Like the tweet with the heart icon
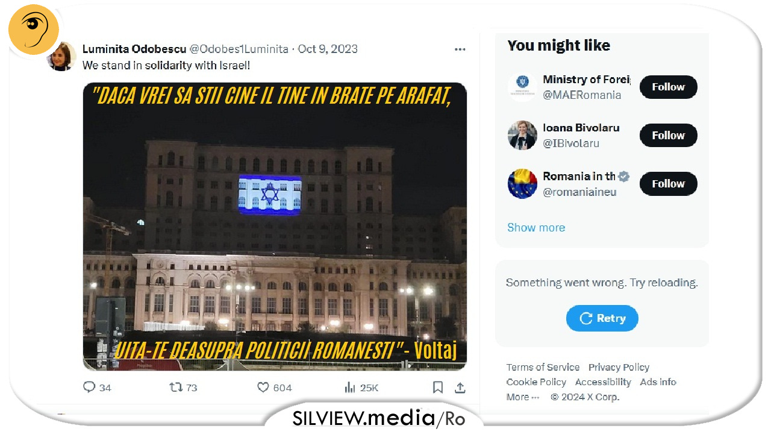The height and width of the screenshot is (434, 771). tap(263, 388)
